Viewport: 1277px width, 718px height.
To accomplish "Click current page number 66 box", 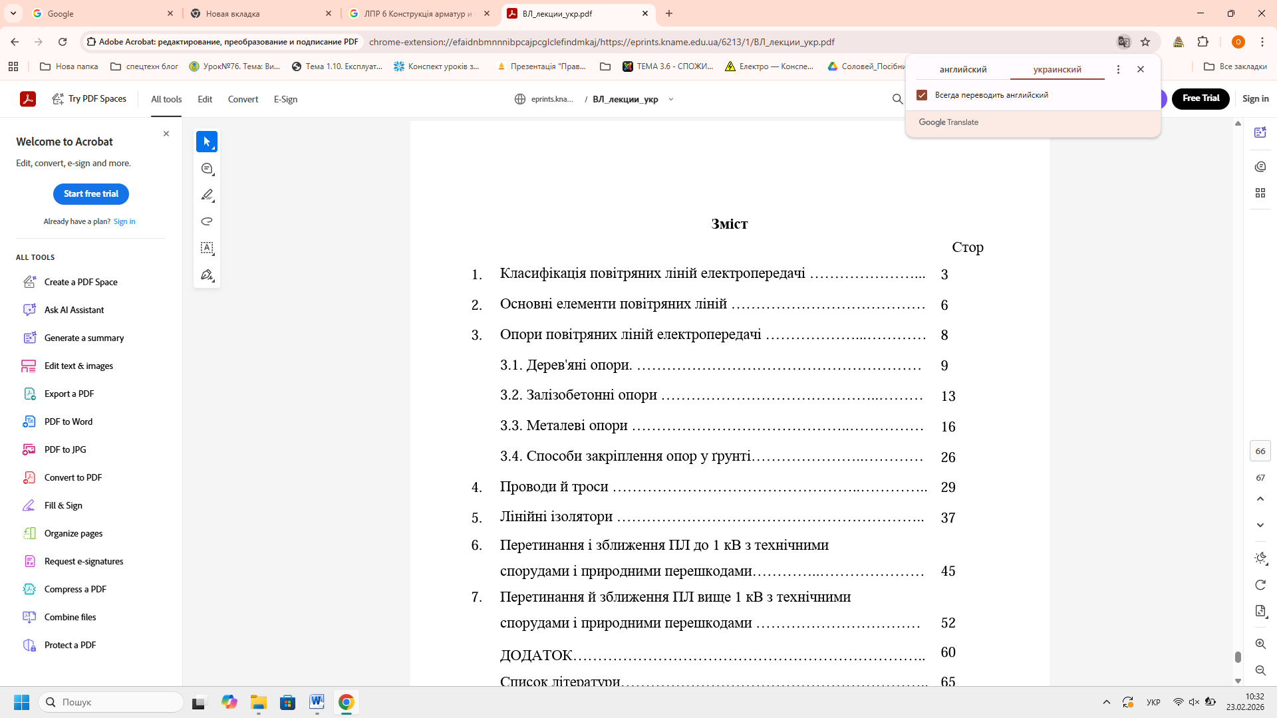I will [x=1260, y=451].
